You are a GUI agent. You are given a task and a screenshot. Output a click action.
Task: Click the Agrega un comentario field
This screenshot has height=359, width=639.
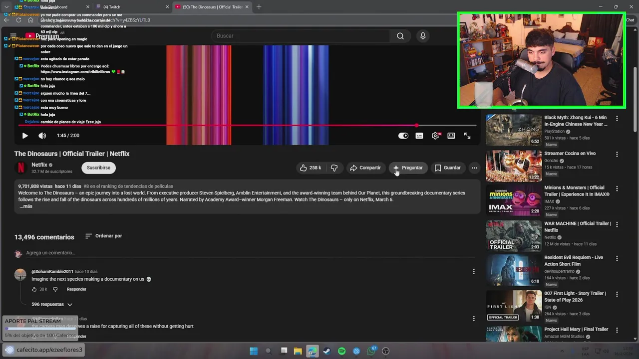[x=250, y=253]
